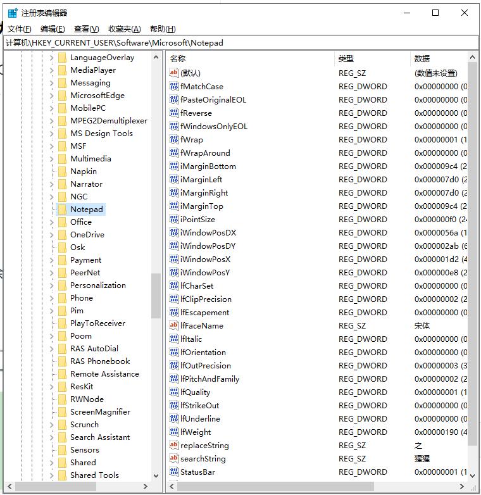Viewport: 481px width, 495px height.
Task: Click the string icon next to replaceString
Action: click(x=174, y=445)
